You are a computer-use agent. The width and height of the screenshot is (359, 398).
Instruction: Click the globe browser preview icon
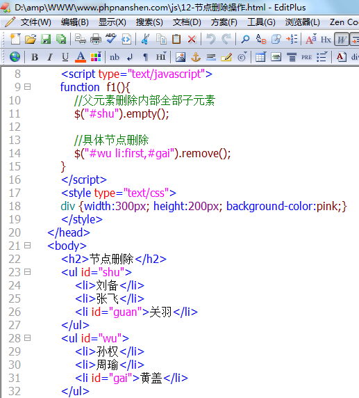(15, 56)
